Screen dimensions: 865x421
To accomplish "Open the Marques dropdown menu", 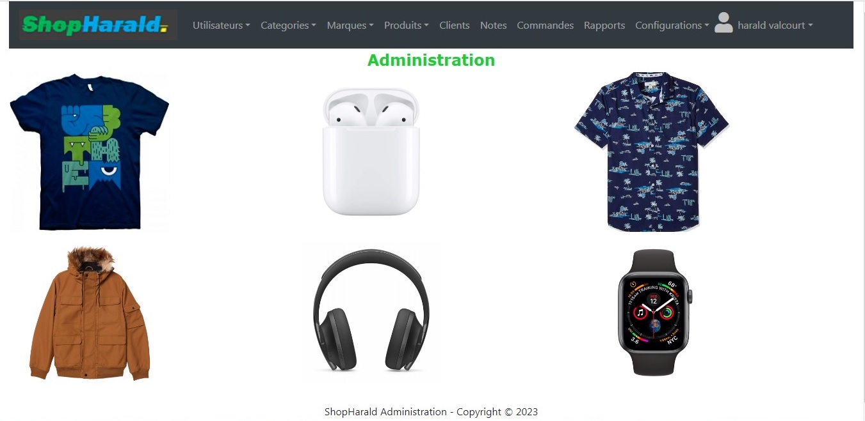I will [350, 26].
